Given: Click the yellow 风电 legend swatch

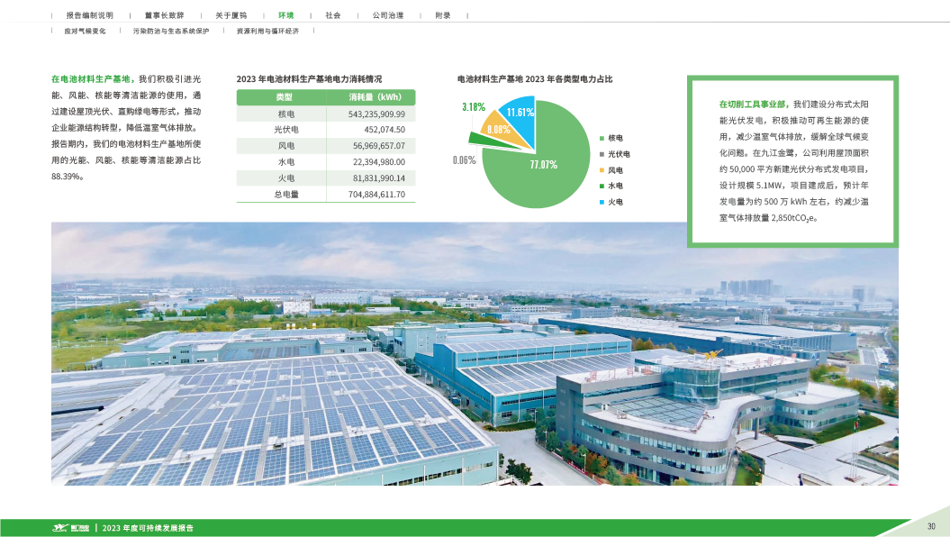Looking at the screenshot, I should tap(602, 170).
